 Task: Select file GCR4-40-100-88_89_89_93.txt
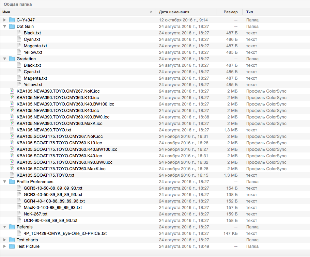coord(54,201)
